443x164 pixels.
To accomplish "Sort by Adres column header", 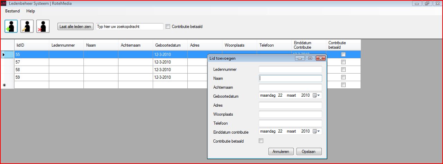I will (x=205, y=45).
